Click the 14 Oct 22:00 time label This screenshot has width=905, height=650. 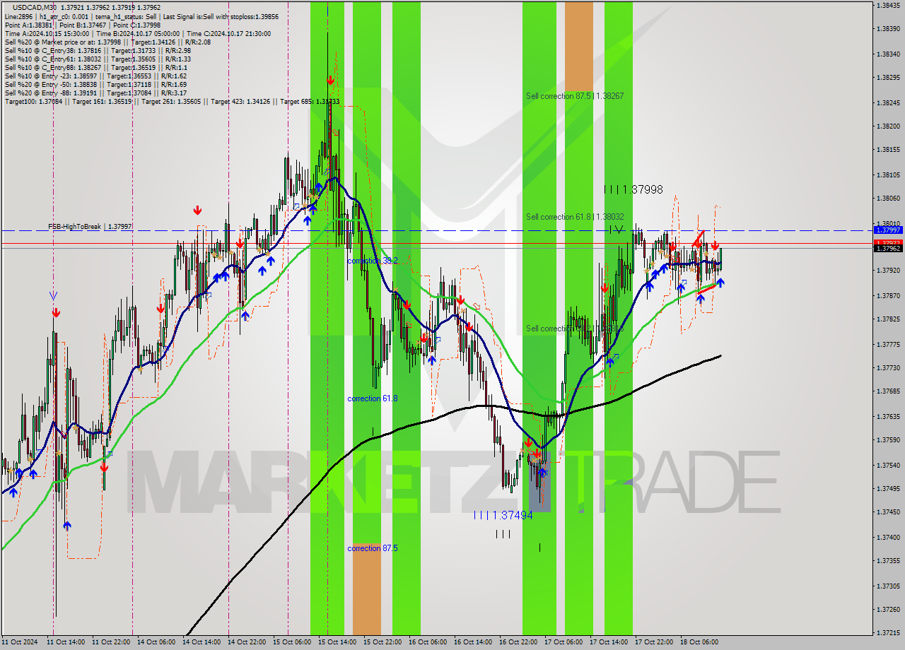point(247,642)
